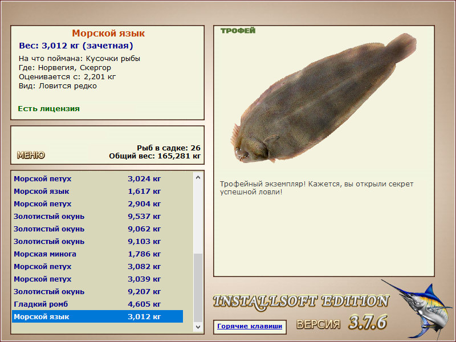Click the scroll up arrow of fish list
The image size is (456, 342).
click(198, 177)
